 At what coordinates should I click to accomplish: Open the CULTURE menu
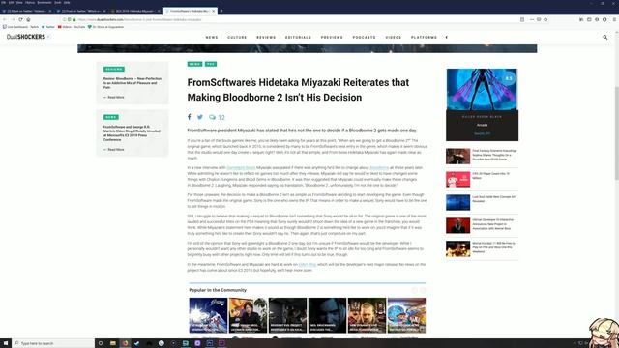point(237,37)
